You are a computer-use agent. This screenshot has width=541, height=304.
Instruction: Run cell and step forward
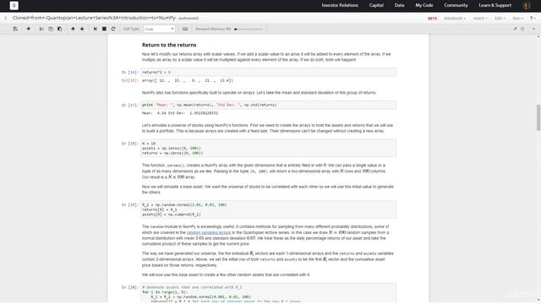pyautogui.click(x=96, y=29)
